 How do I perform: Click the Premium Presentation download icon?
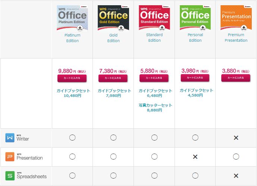tap(244, 28)
